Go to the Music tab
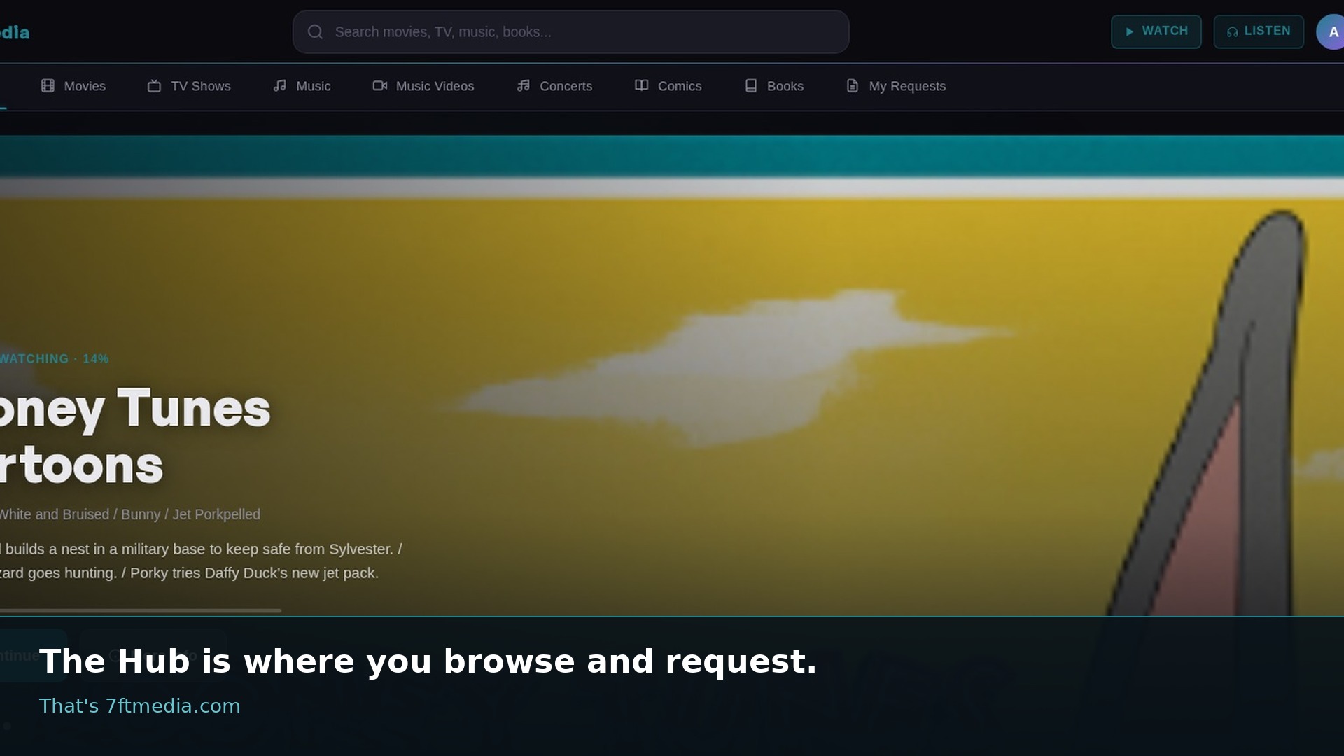 [302, 86]
